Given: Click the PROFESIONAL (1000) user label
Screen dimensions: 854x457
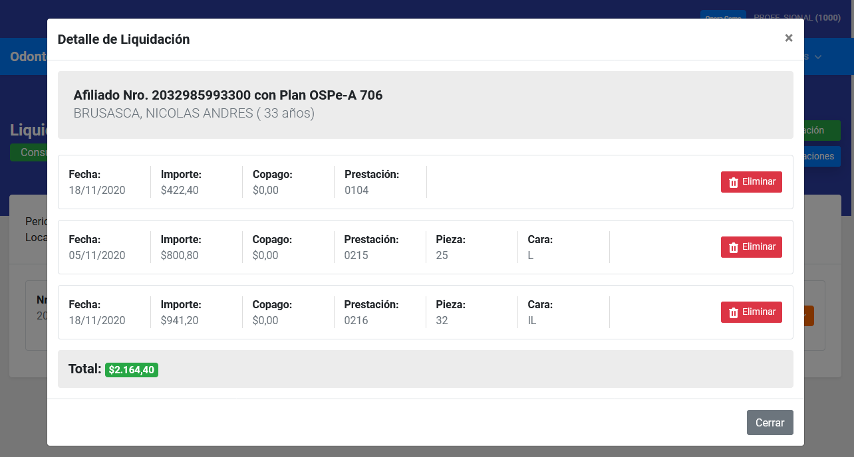Looking at the screenshot, I should [x=797, y=18].
